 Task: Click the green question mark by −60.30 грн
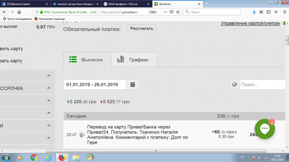point(235,132)
